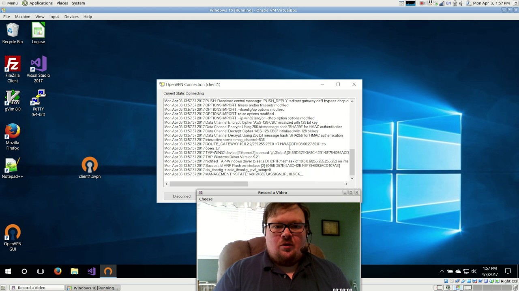519x291 pixels.
Task: Open the VirtualBox View menu
Action: point(40,17)
